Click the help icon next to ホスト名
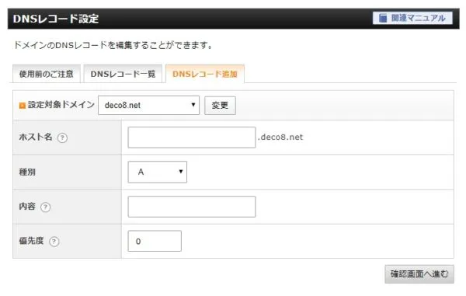466x296 pixels. 62,138
